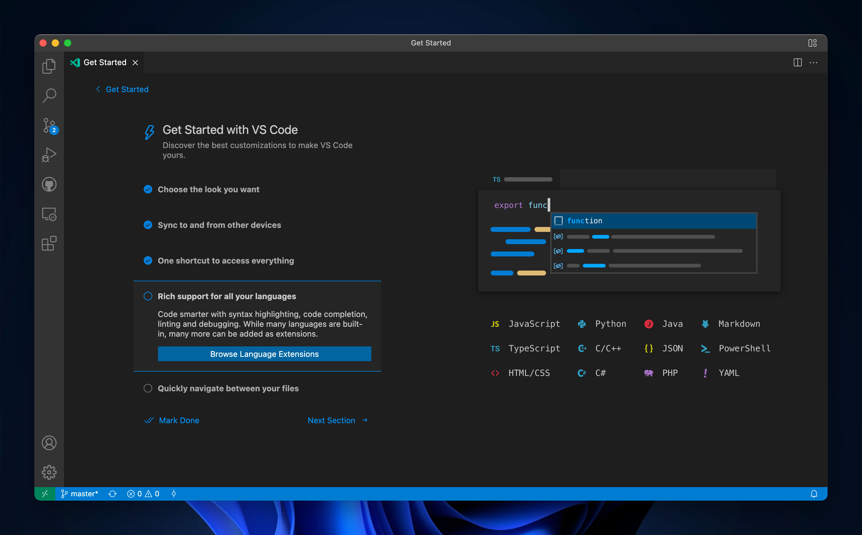This screenshot has width=862, height=535.
Task: Click the TypeScript code completion preview image
Action: pyautogui.click(x=630, y=230)
